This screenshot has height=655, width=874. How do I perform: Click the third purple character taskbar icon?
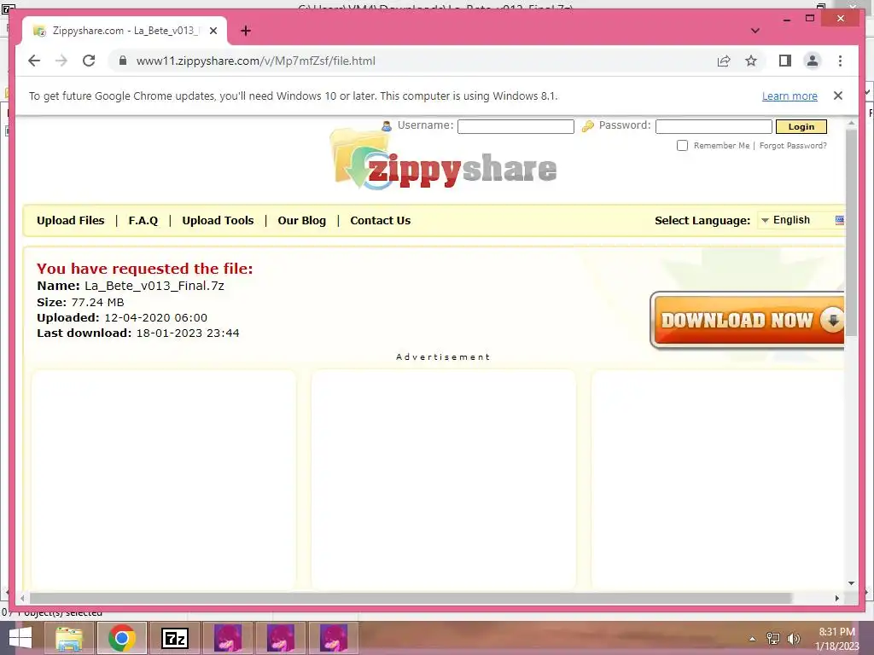pyautogui.click(x=334, y=638)
